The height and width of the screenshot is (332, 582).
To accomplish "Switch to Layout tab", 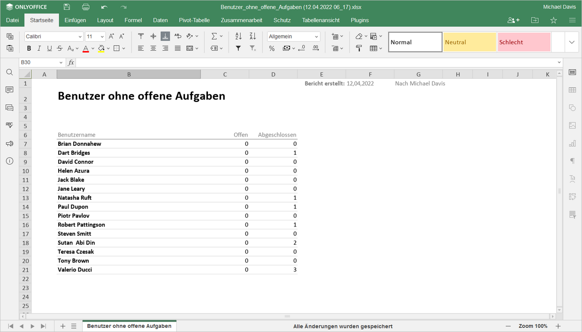I will (105, 20).
